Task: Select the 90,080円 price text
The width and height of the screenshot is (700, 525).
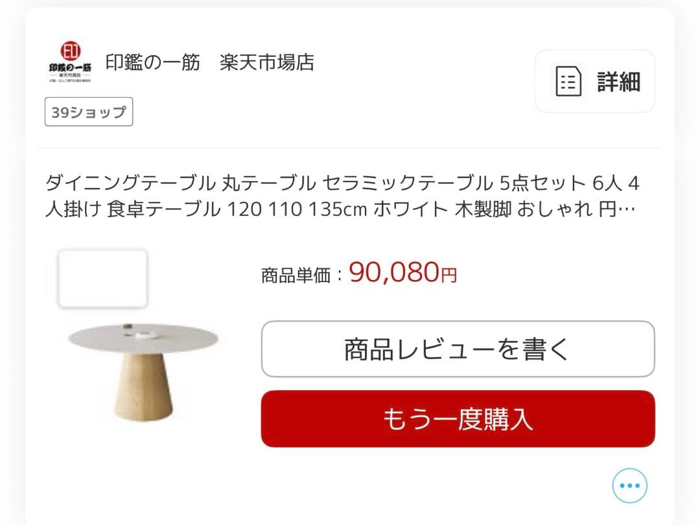Action: (x=401, y=273)
